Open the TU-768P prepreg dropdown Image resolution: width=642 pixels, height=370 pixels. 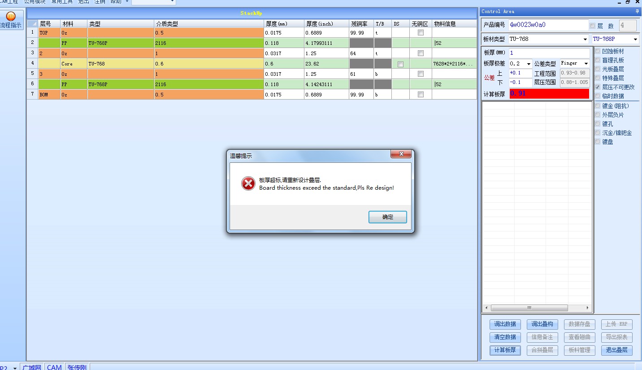(635, 39)
